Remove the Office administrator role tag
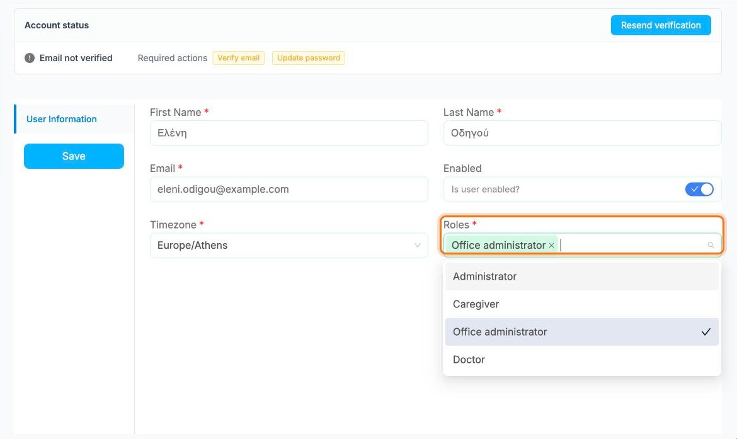The height and width of the screenshot is (439, 737). click(x=551, y=246)
